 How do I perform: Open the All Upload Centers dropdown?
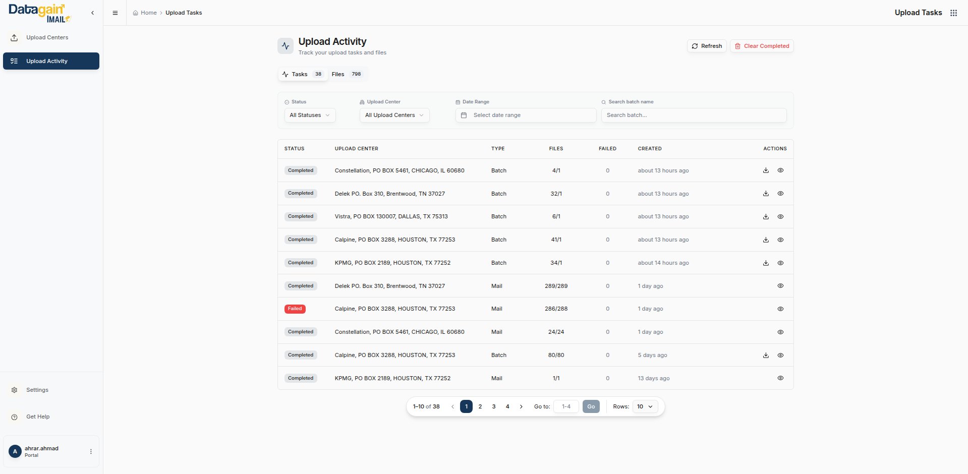394,115
